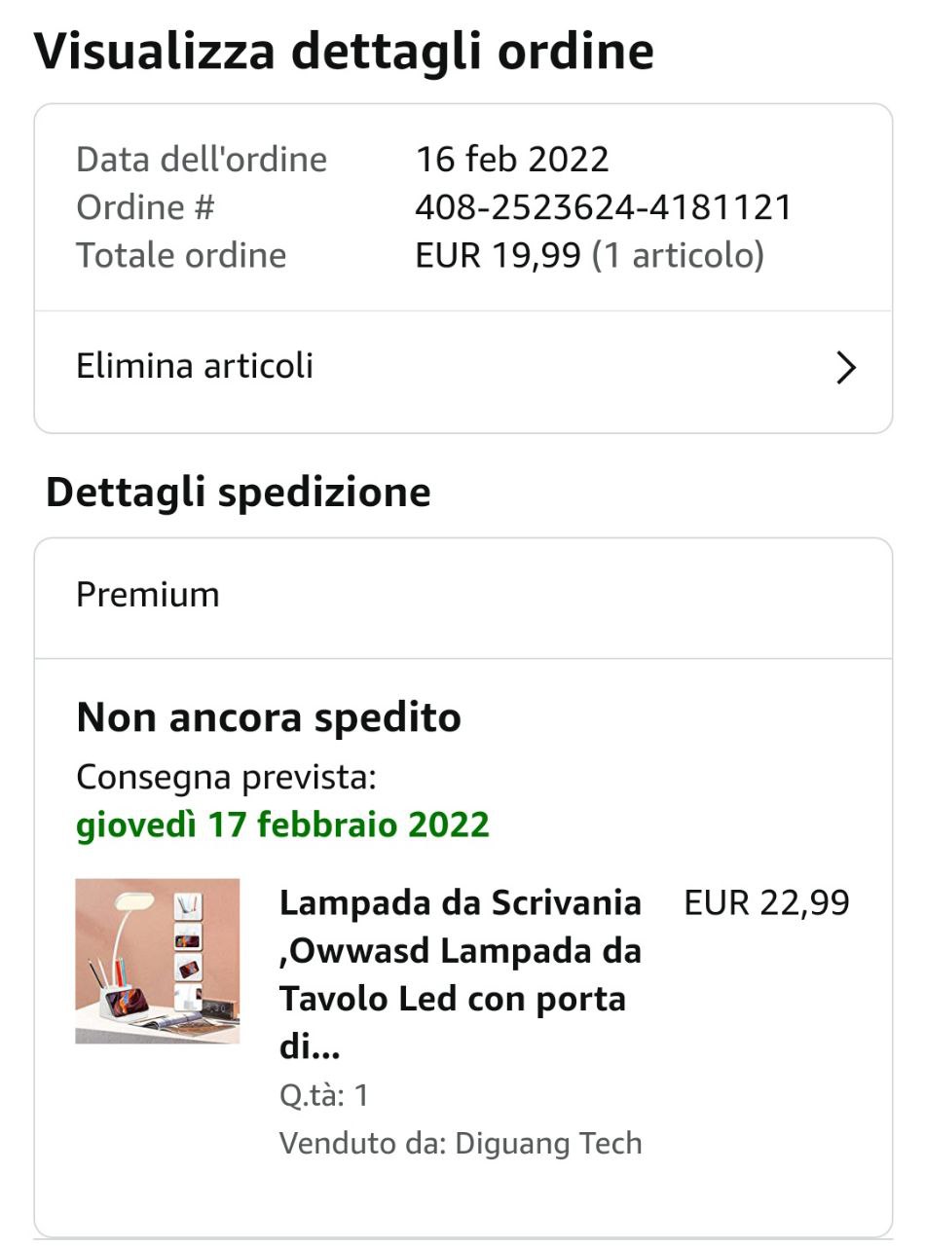Tap the Elimina articoli option
This screenshot has width=925, height=1246.
click(195, 366)
